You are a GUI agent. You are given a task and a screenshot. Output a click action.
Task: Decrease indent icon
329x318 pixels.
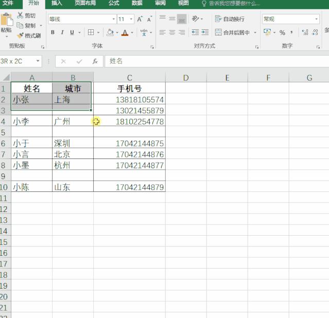point(195,32)
